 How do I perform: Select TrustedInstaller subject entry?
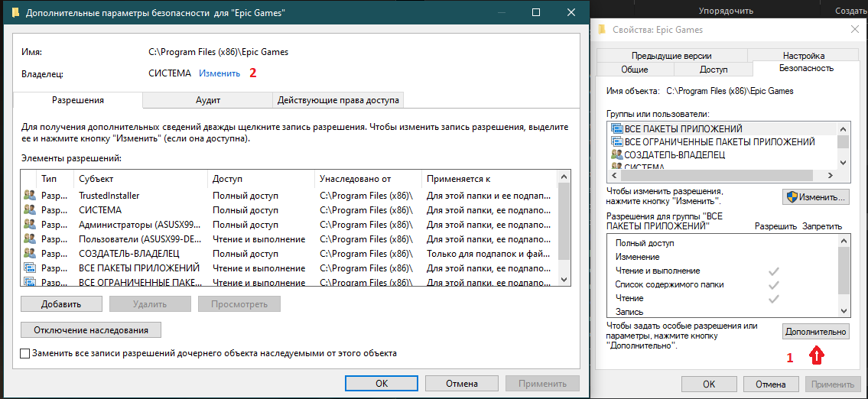(109, 196)
